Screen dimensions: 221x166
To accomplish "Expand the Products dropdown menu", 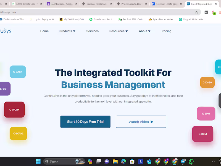I will coord(67,31).
